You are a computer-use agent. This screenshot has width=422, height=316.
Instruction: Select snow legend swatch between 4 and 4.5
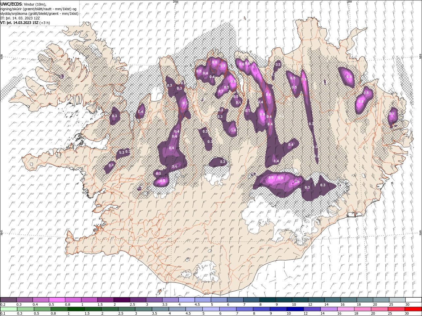(x=187, y=300)
